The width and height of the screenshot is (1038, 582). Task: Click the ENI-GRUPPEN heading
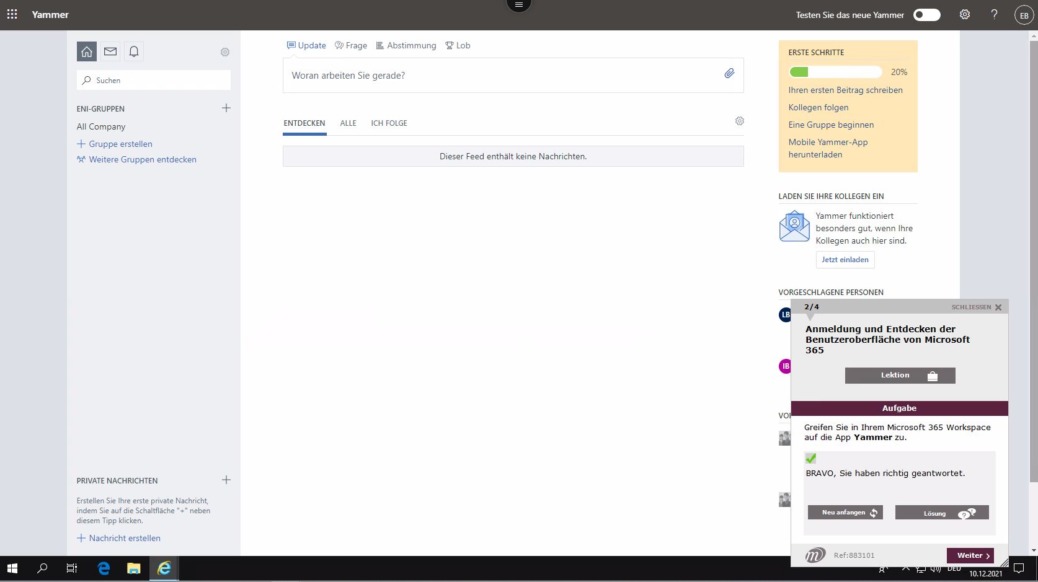(x=100, y=108)
